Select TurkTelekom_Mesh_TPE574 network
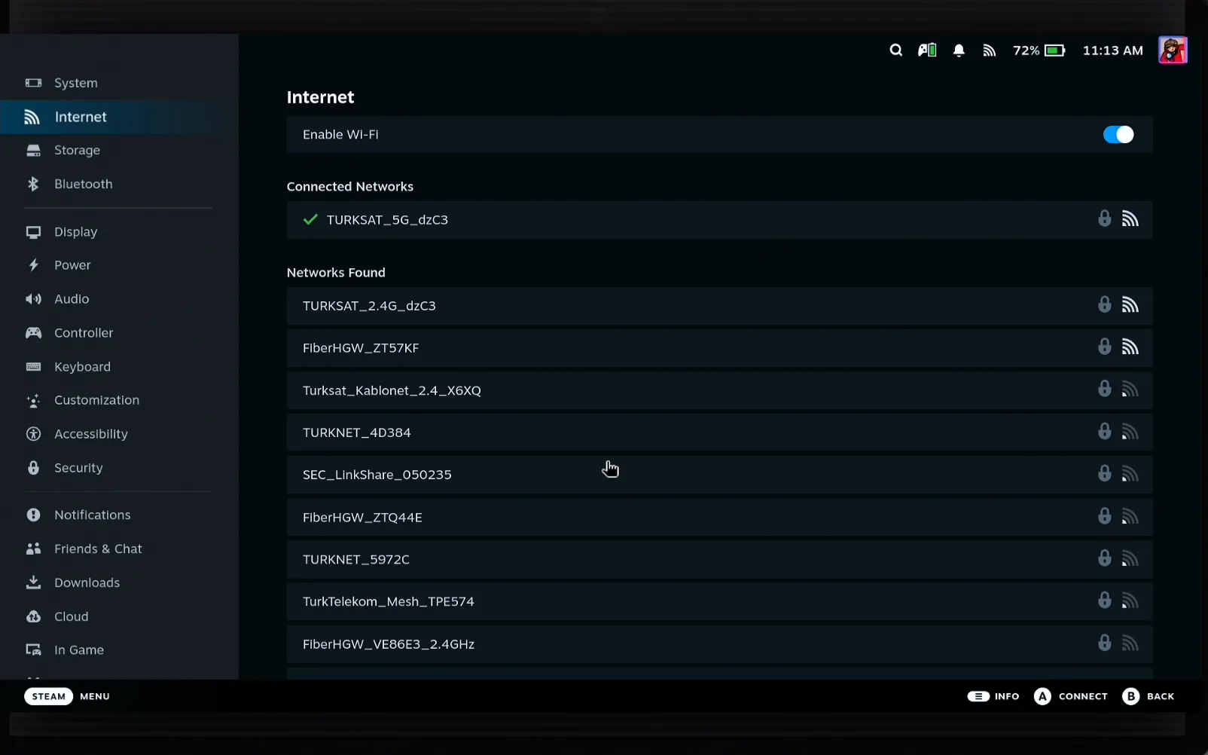The height and width of the screenshot is (755, 1208). [x=719, y=601]
